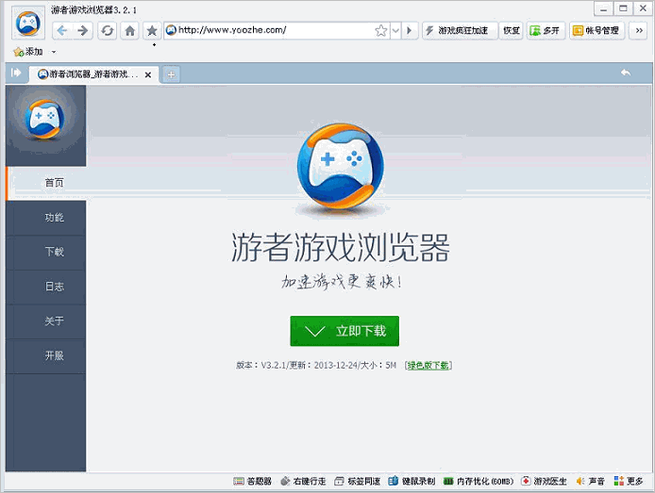Image resolution: width=655 pixels, height=493 pixels.
Task: Click the sidebar gamepad logo
Action: click(x=44, y=120)
